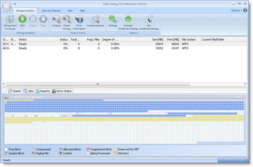The height and width of the screenshot is (167, 253).
Task: Open the Help ribbon tab
Action: coord(82,11)
